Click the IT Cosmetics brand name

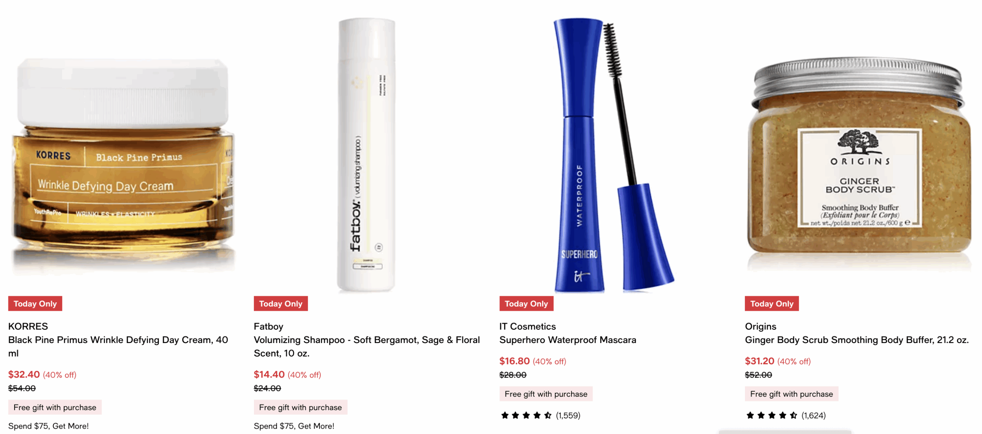pyautogui.click(x=527, y=326)
